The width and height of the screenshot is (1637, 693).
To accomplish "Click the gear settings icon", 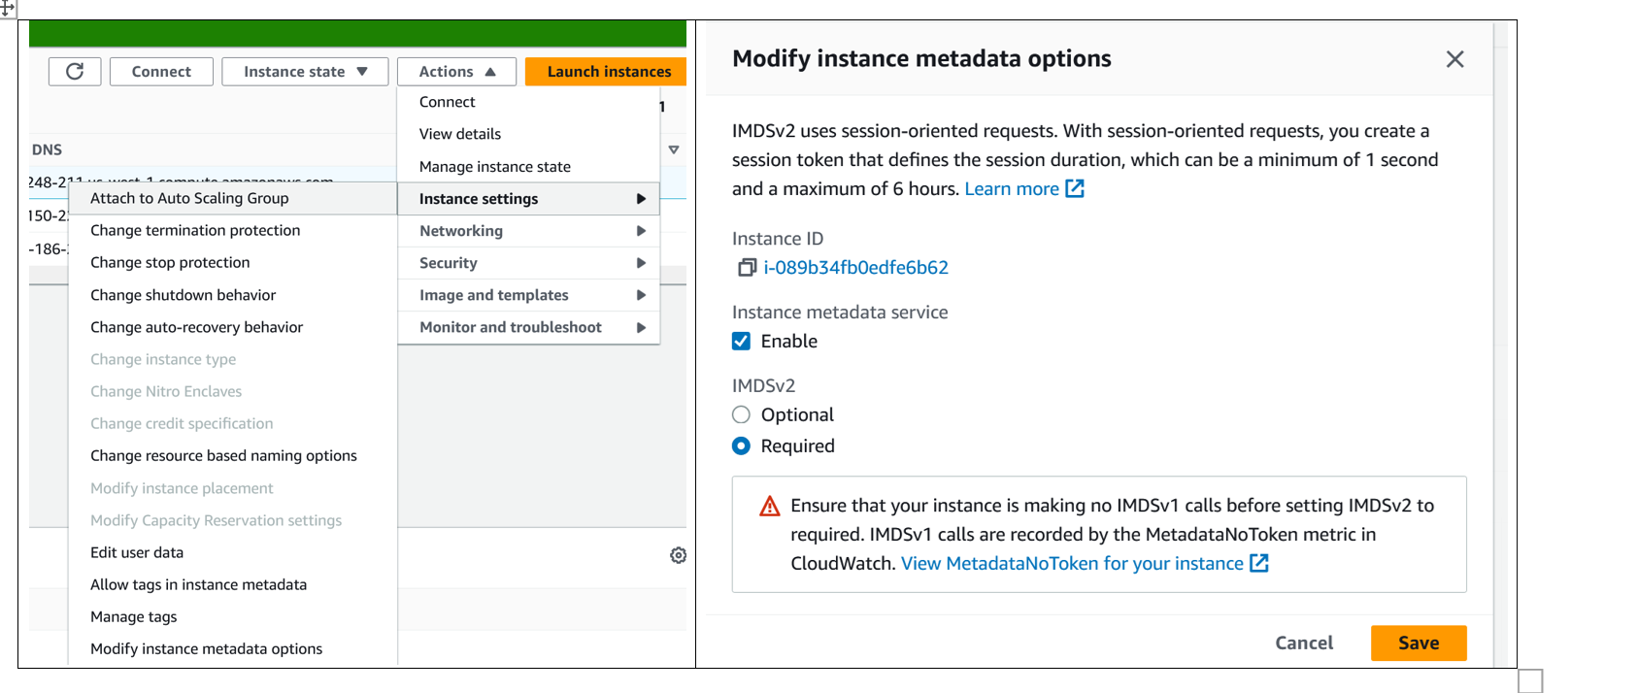I will click(x=678, y=555).
